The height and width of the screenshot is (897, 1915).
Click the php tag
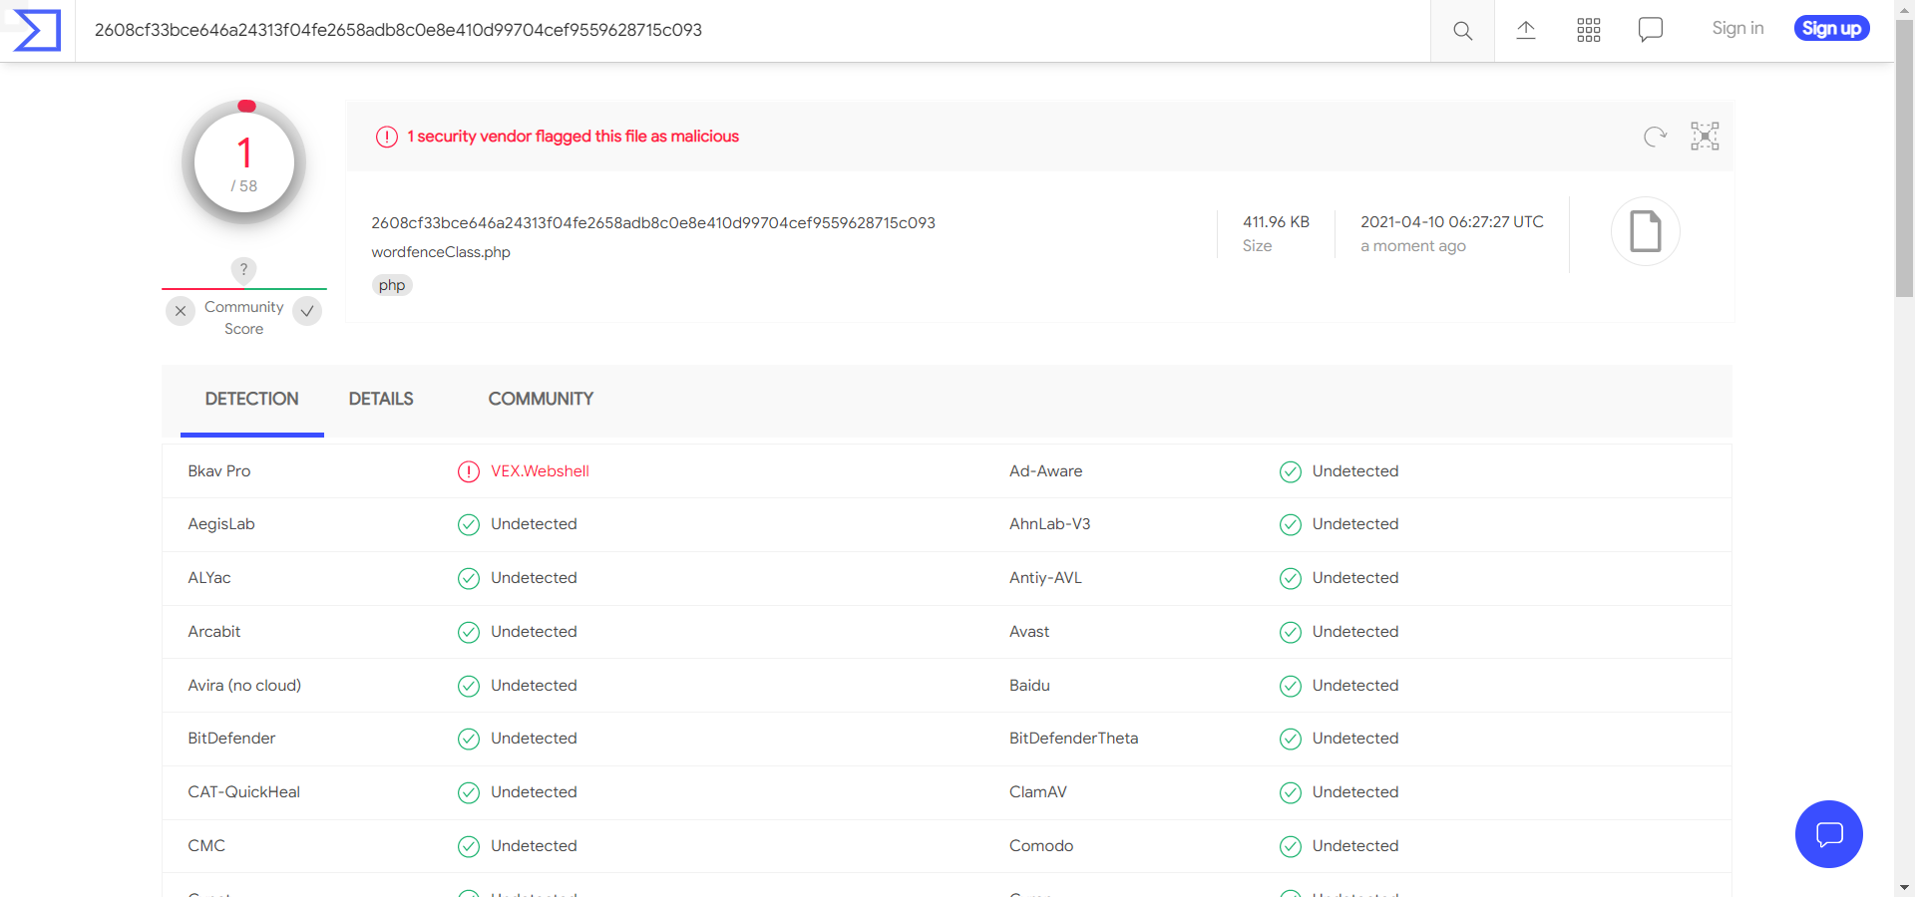[x=392, y=285]
